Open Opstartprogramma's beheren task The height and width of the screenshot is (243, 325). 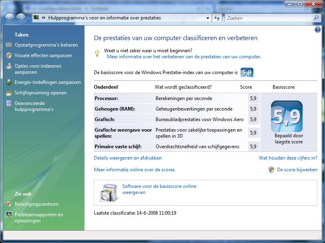(x=46, y=45)
